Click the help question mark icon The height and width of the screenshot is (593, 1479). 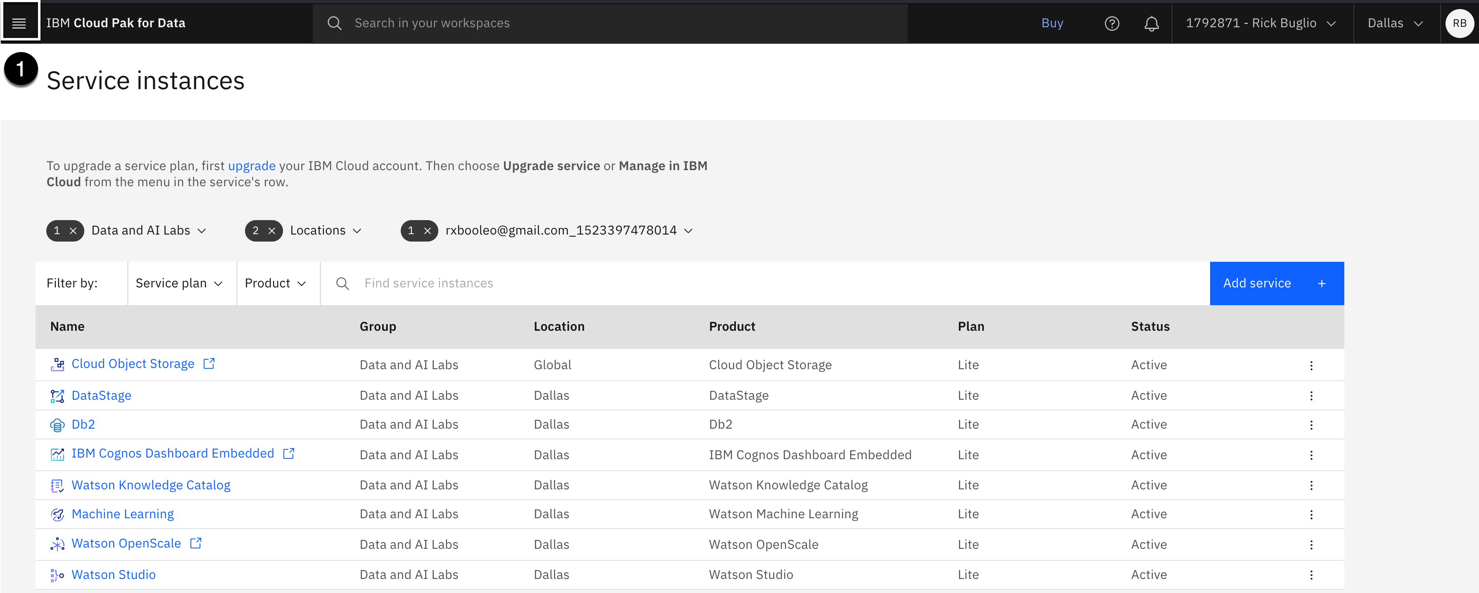[x=1112, y=23]
